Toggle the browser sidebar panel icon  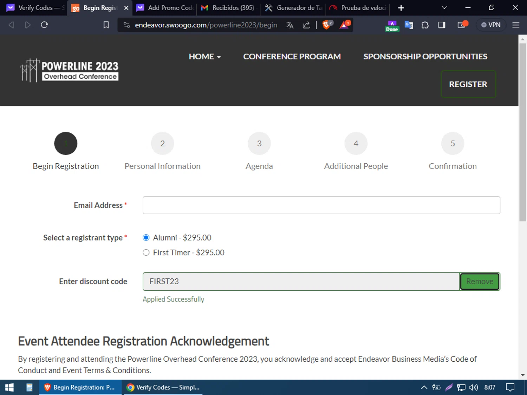coord(442,25)
